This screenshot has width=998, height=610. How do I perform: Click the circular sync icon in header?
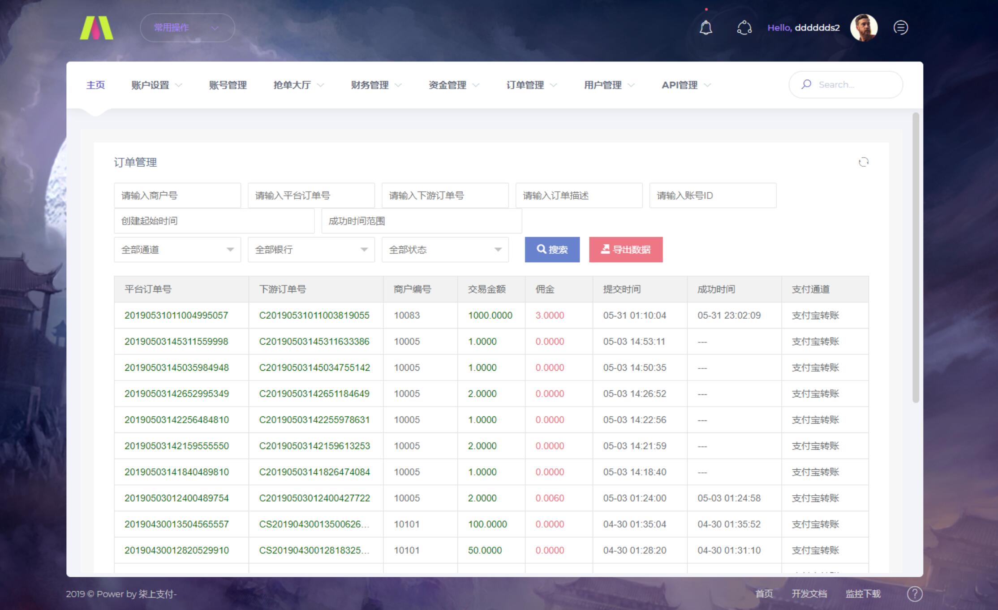744,28
